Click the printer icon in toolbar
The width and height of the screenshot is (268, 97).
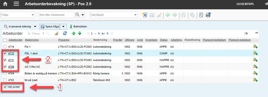point(208,15)
